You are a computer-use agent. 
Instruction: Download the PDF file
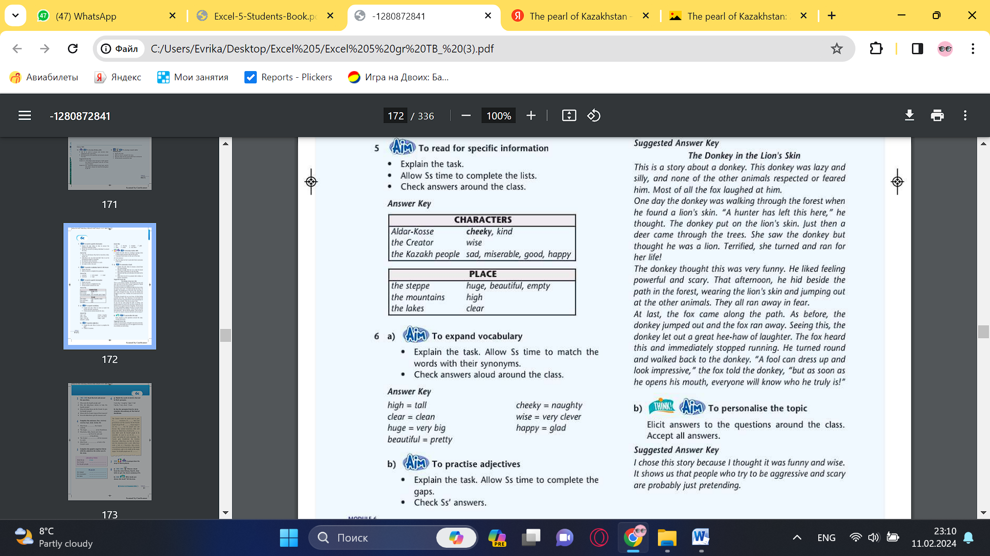point(910,116)
